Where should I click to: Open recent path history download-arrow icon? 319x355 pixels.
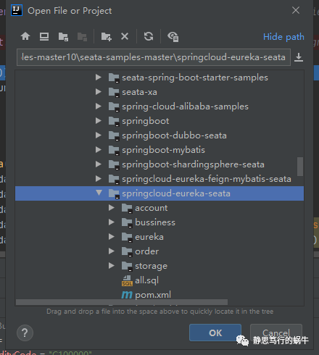point(299,57)
